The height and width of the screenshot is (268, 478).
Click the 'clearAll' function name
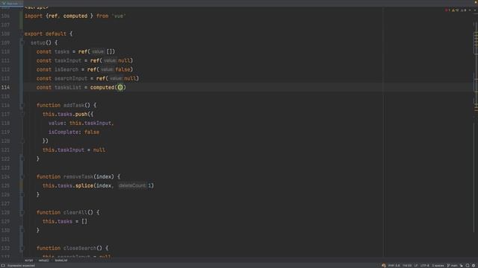[x=75, y=212]
